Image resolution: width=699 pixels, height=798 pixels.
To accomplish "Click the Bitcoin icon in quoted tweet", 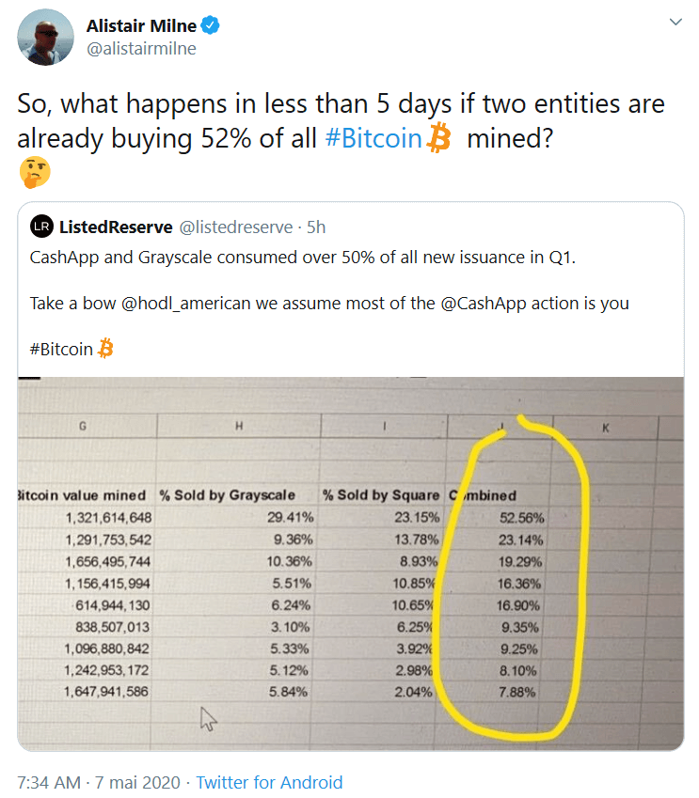I will (105, 349).
